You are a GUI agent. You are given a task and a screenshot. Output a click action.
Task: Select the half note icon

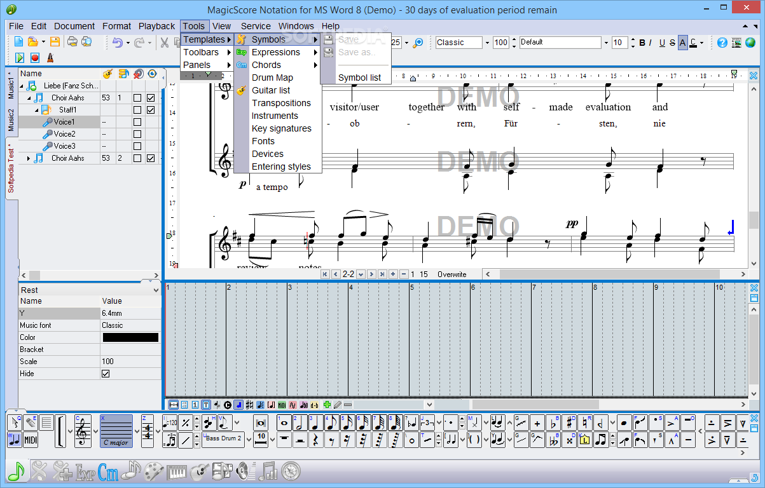point(300,423)
